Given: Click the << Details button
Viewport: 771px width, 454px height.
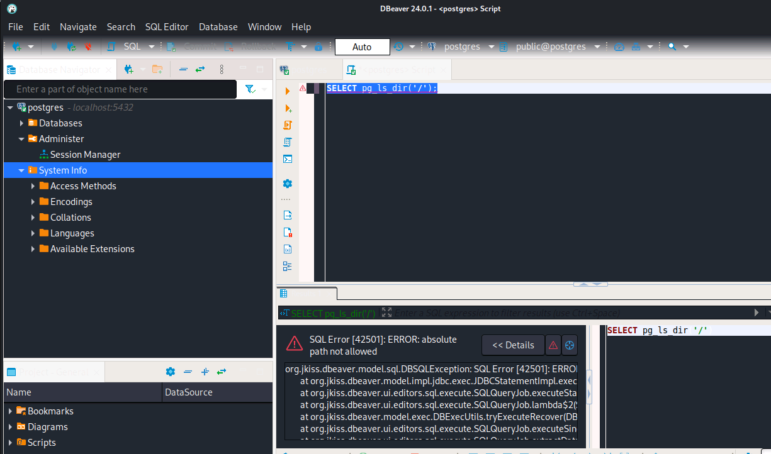Looking at the screenshot, I should (513, 345).
